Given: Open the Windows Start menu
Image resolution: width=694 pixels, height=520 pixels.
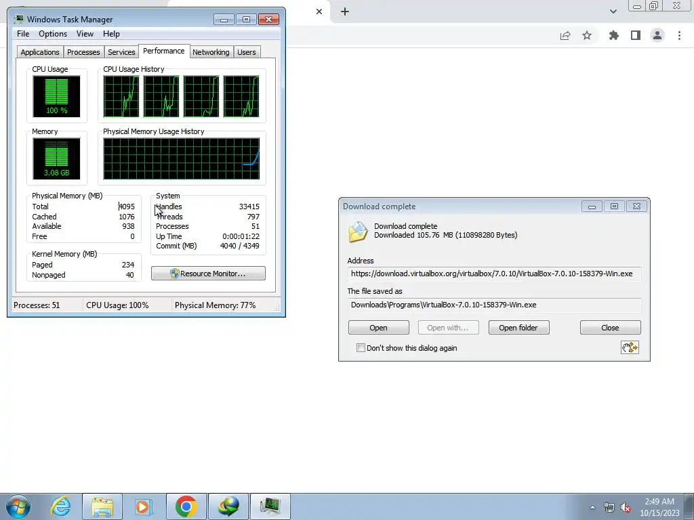Looking at the screenshot, I should click(18, 506).
